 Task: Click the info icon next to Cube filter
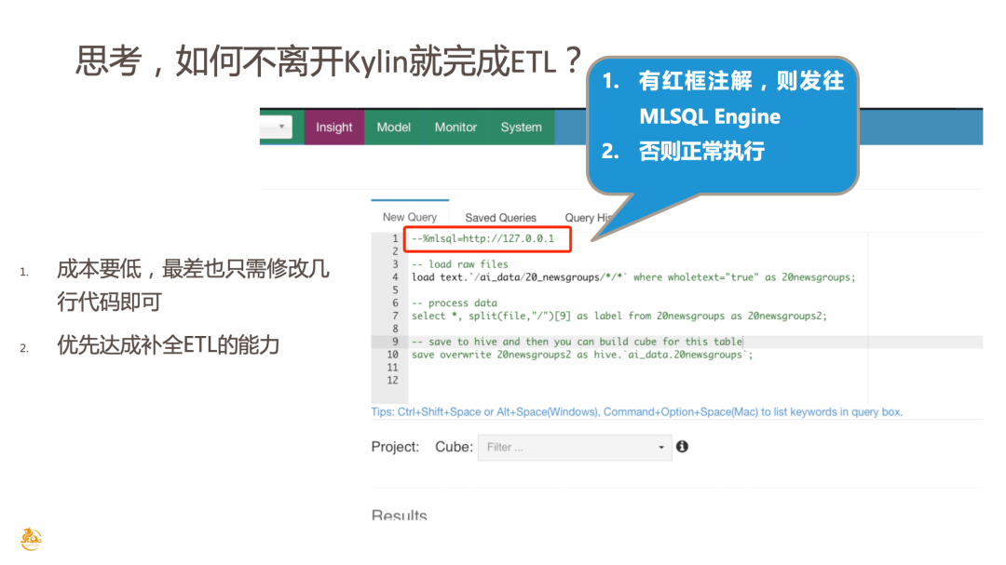pos(682,447)
